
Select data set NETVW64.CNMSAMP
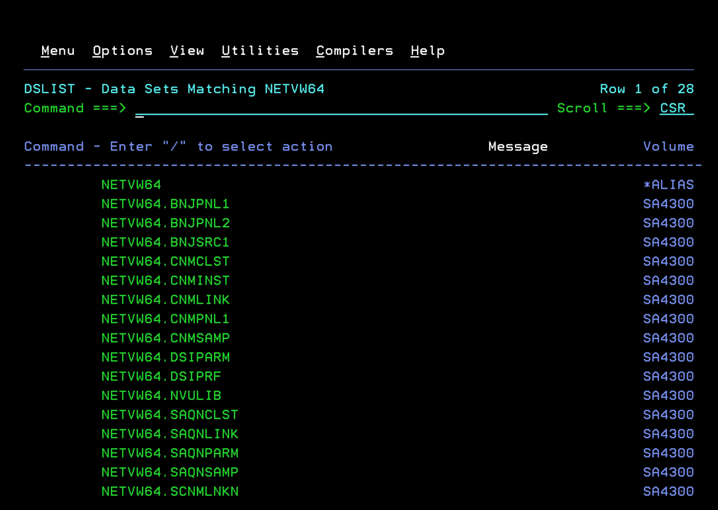pyautogui.click(x=165, y=338)
